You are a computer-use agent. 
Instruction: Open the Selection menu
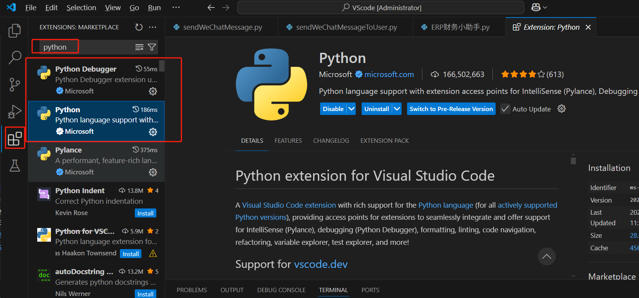[x=81, y=7]
